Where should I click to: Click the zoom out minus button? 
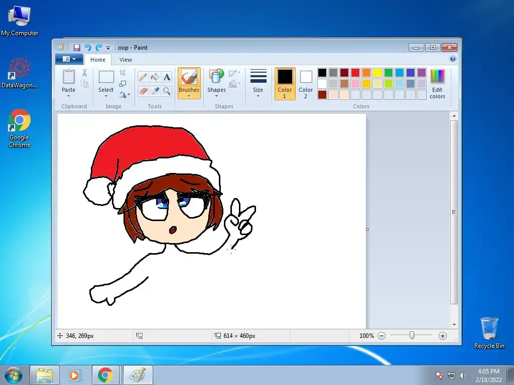[x=381, y=335]
